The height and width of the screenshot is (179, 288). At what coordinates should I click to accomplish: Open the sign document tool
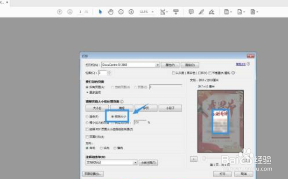click(211, 12)
